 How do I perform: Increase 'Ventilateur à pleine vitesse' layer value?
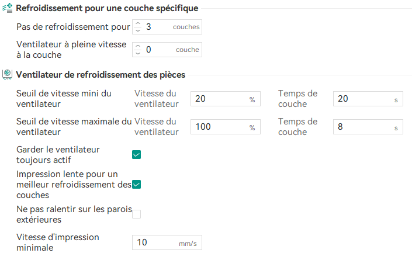click(x=137, y=46)
